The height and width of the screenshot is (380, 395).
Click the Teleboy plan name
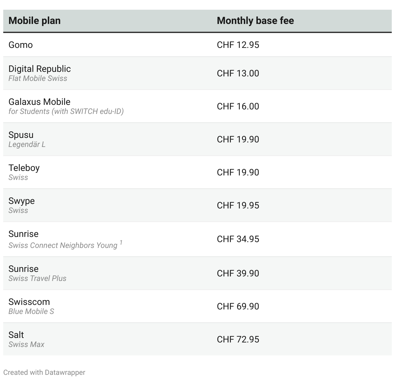coord(24,168)
